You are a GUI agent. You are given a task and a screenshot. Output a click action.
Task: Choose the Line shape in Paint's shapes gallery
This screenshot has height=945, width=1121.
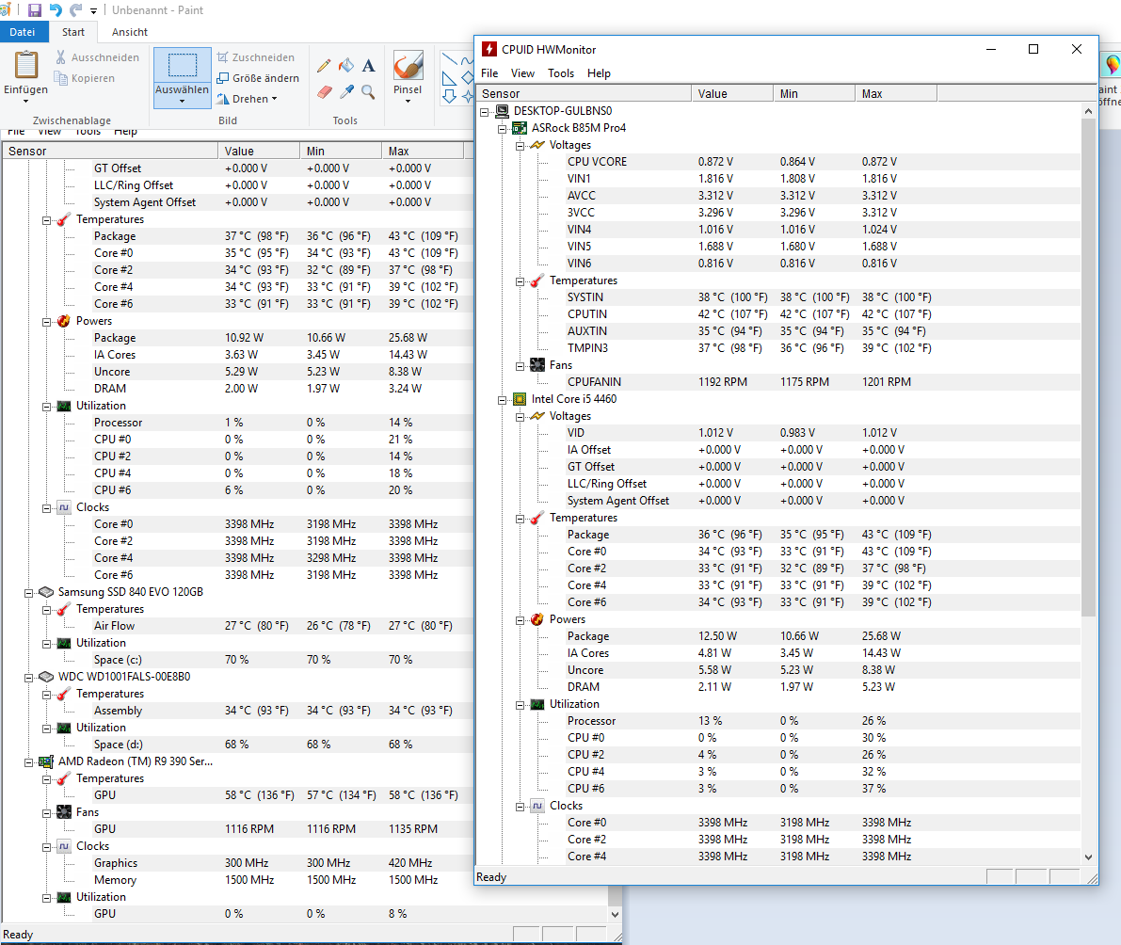pos(450,59)
